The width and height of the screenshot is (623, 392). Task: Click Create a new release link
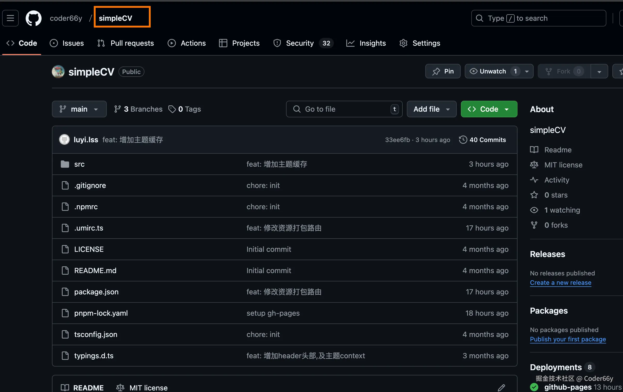coord(560,282)
